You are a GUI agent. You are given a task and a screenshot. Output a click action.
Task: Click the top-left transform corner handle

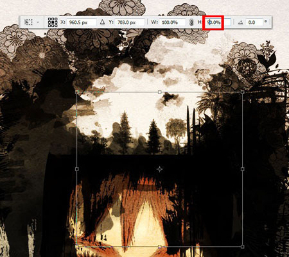pos(77,92)
